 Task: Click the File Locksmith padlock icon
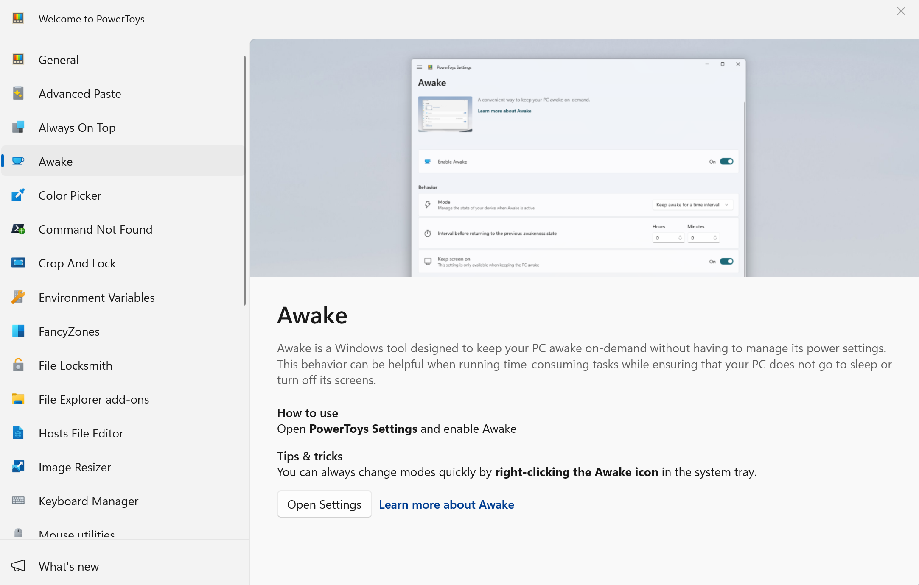click(18, 365)
